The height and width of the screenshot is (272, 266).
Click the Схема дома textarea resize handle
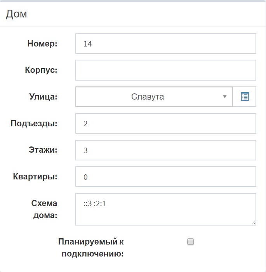[254, 223]
